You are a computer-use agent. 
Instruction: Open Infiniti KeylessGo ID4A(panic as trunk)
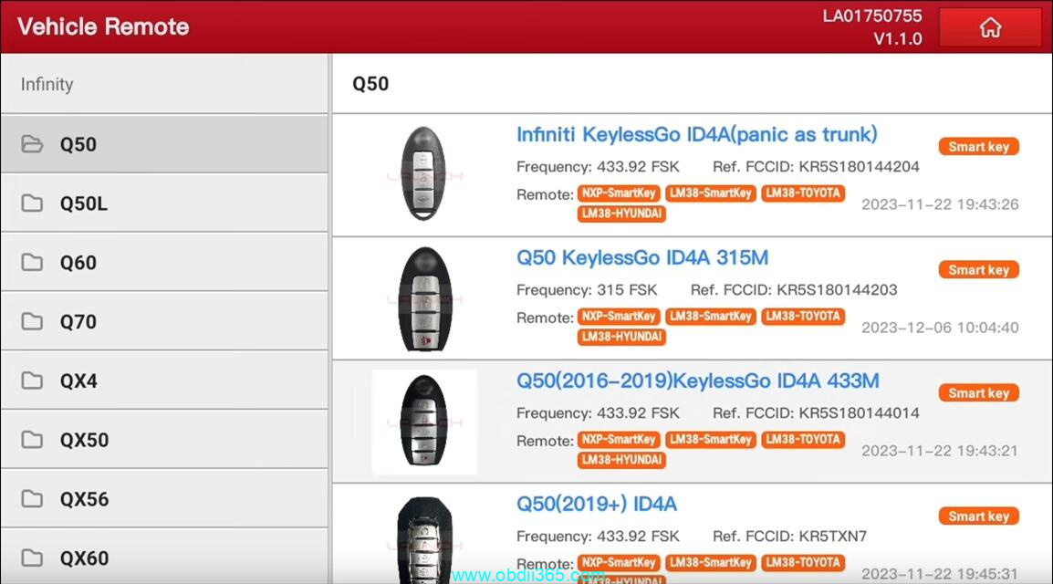pyautogui.click(x=696, y=135)
